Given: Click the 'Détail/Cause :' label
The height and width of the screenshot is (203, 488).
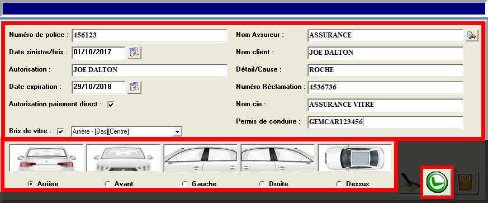Looking at the screenshot, I should [259, 70].
